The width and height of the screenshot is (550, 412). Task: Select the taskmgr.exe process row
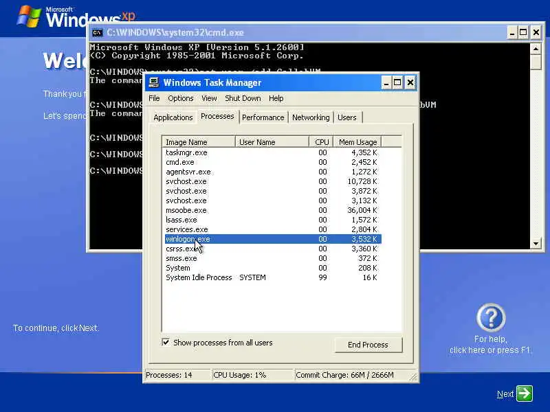273,152
